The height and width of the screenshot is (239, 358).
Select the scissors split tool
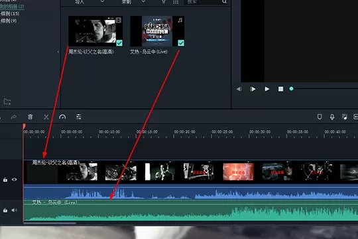(x=46, y=117)
